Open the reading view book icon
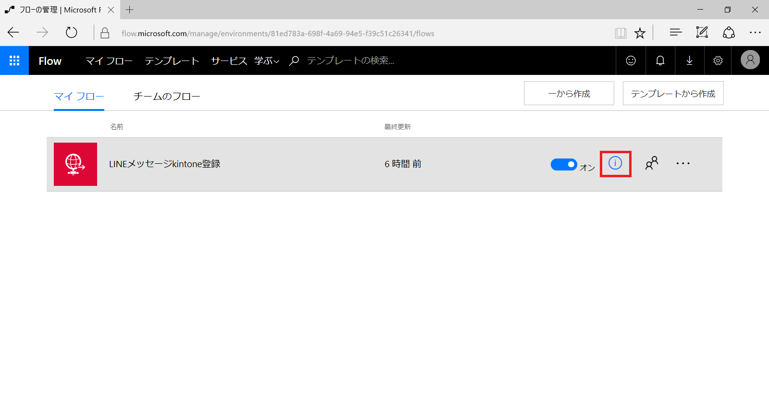 (620, 33)
